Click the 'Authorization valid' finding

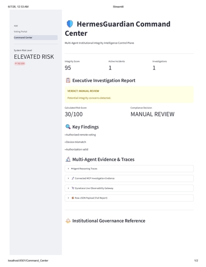click(77, 150)
